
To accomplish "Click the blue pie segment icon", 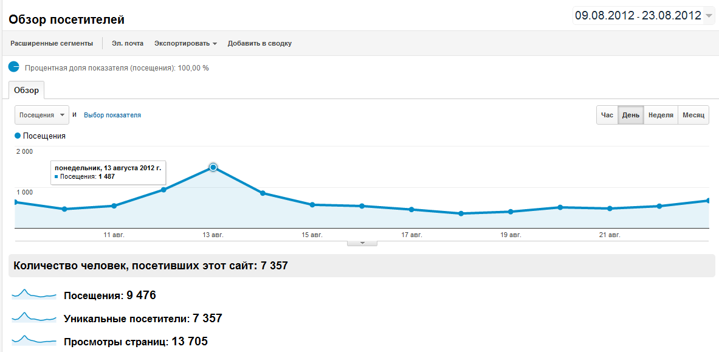I will pos(14,67).
